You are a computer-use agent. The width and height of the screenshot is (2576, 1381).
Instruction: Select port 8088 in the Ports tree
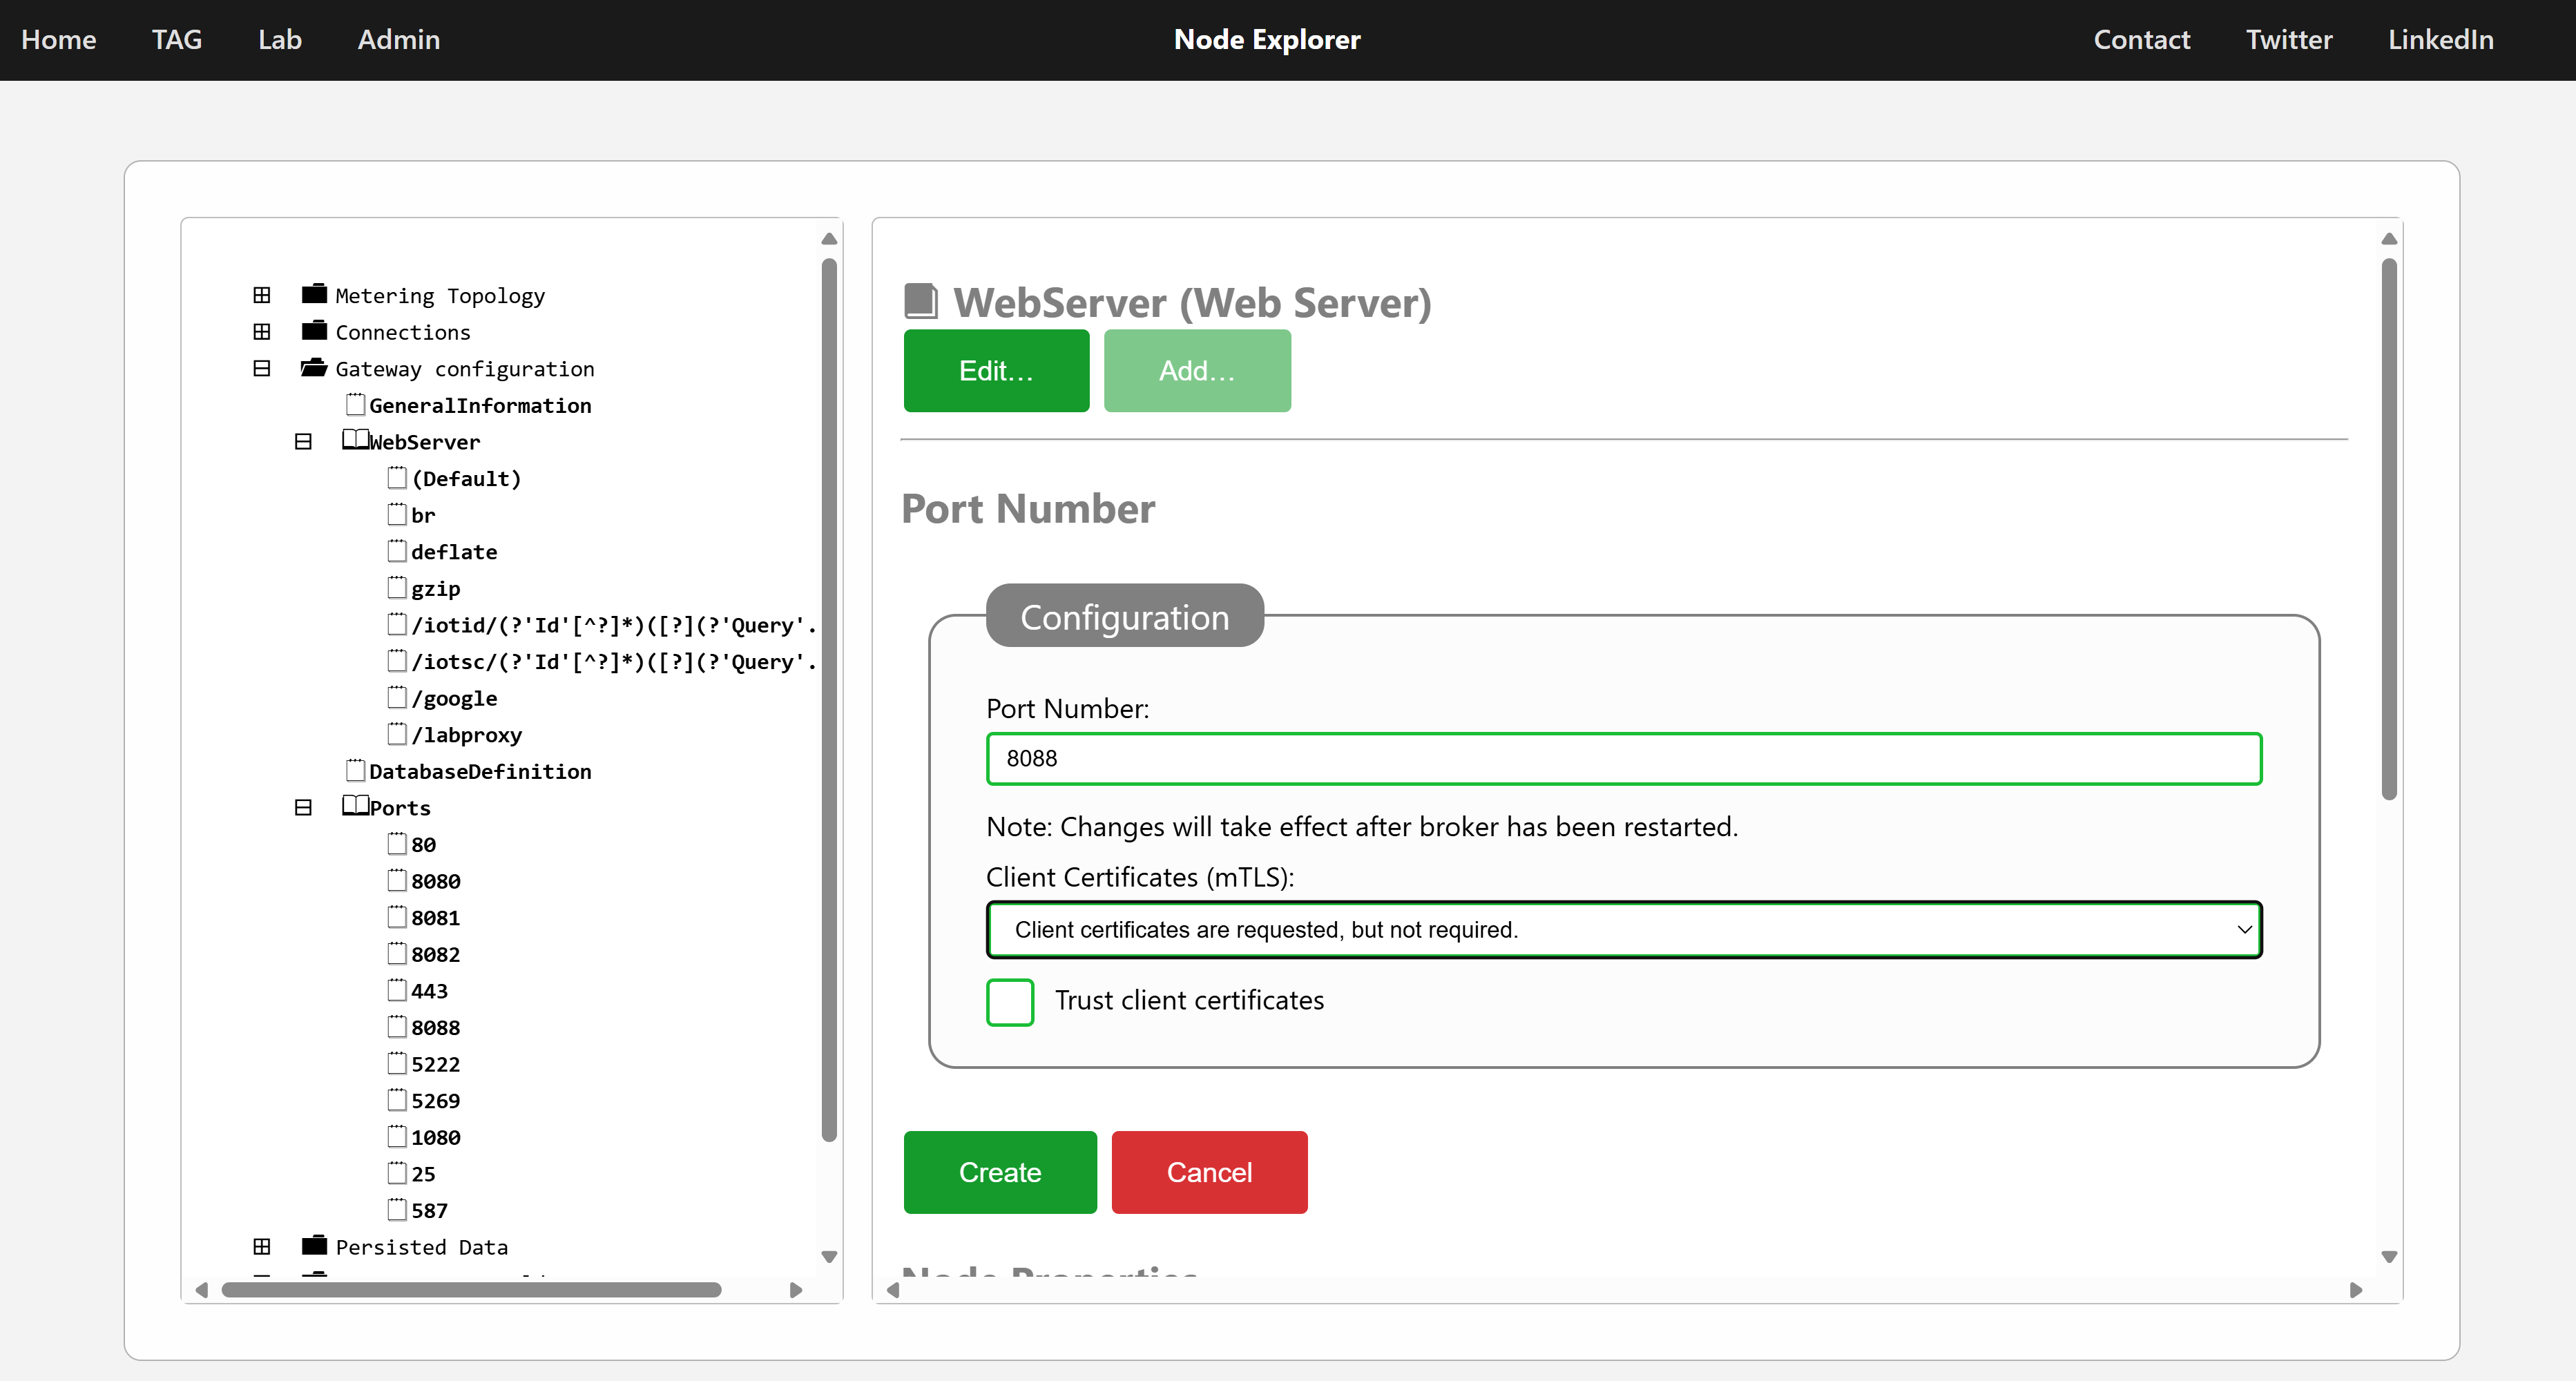436,1027
